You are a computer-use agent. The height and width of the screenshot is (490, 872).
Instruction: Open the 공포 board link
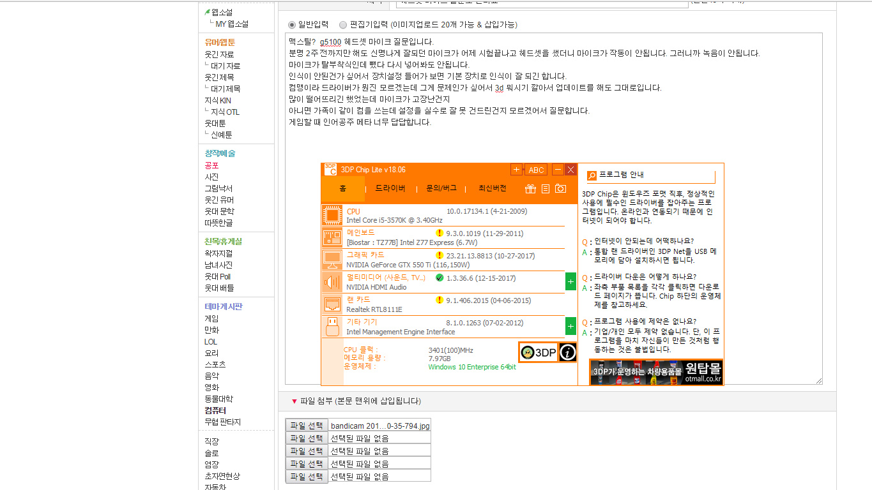point(211,166)
